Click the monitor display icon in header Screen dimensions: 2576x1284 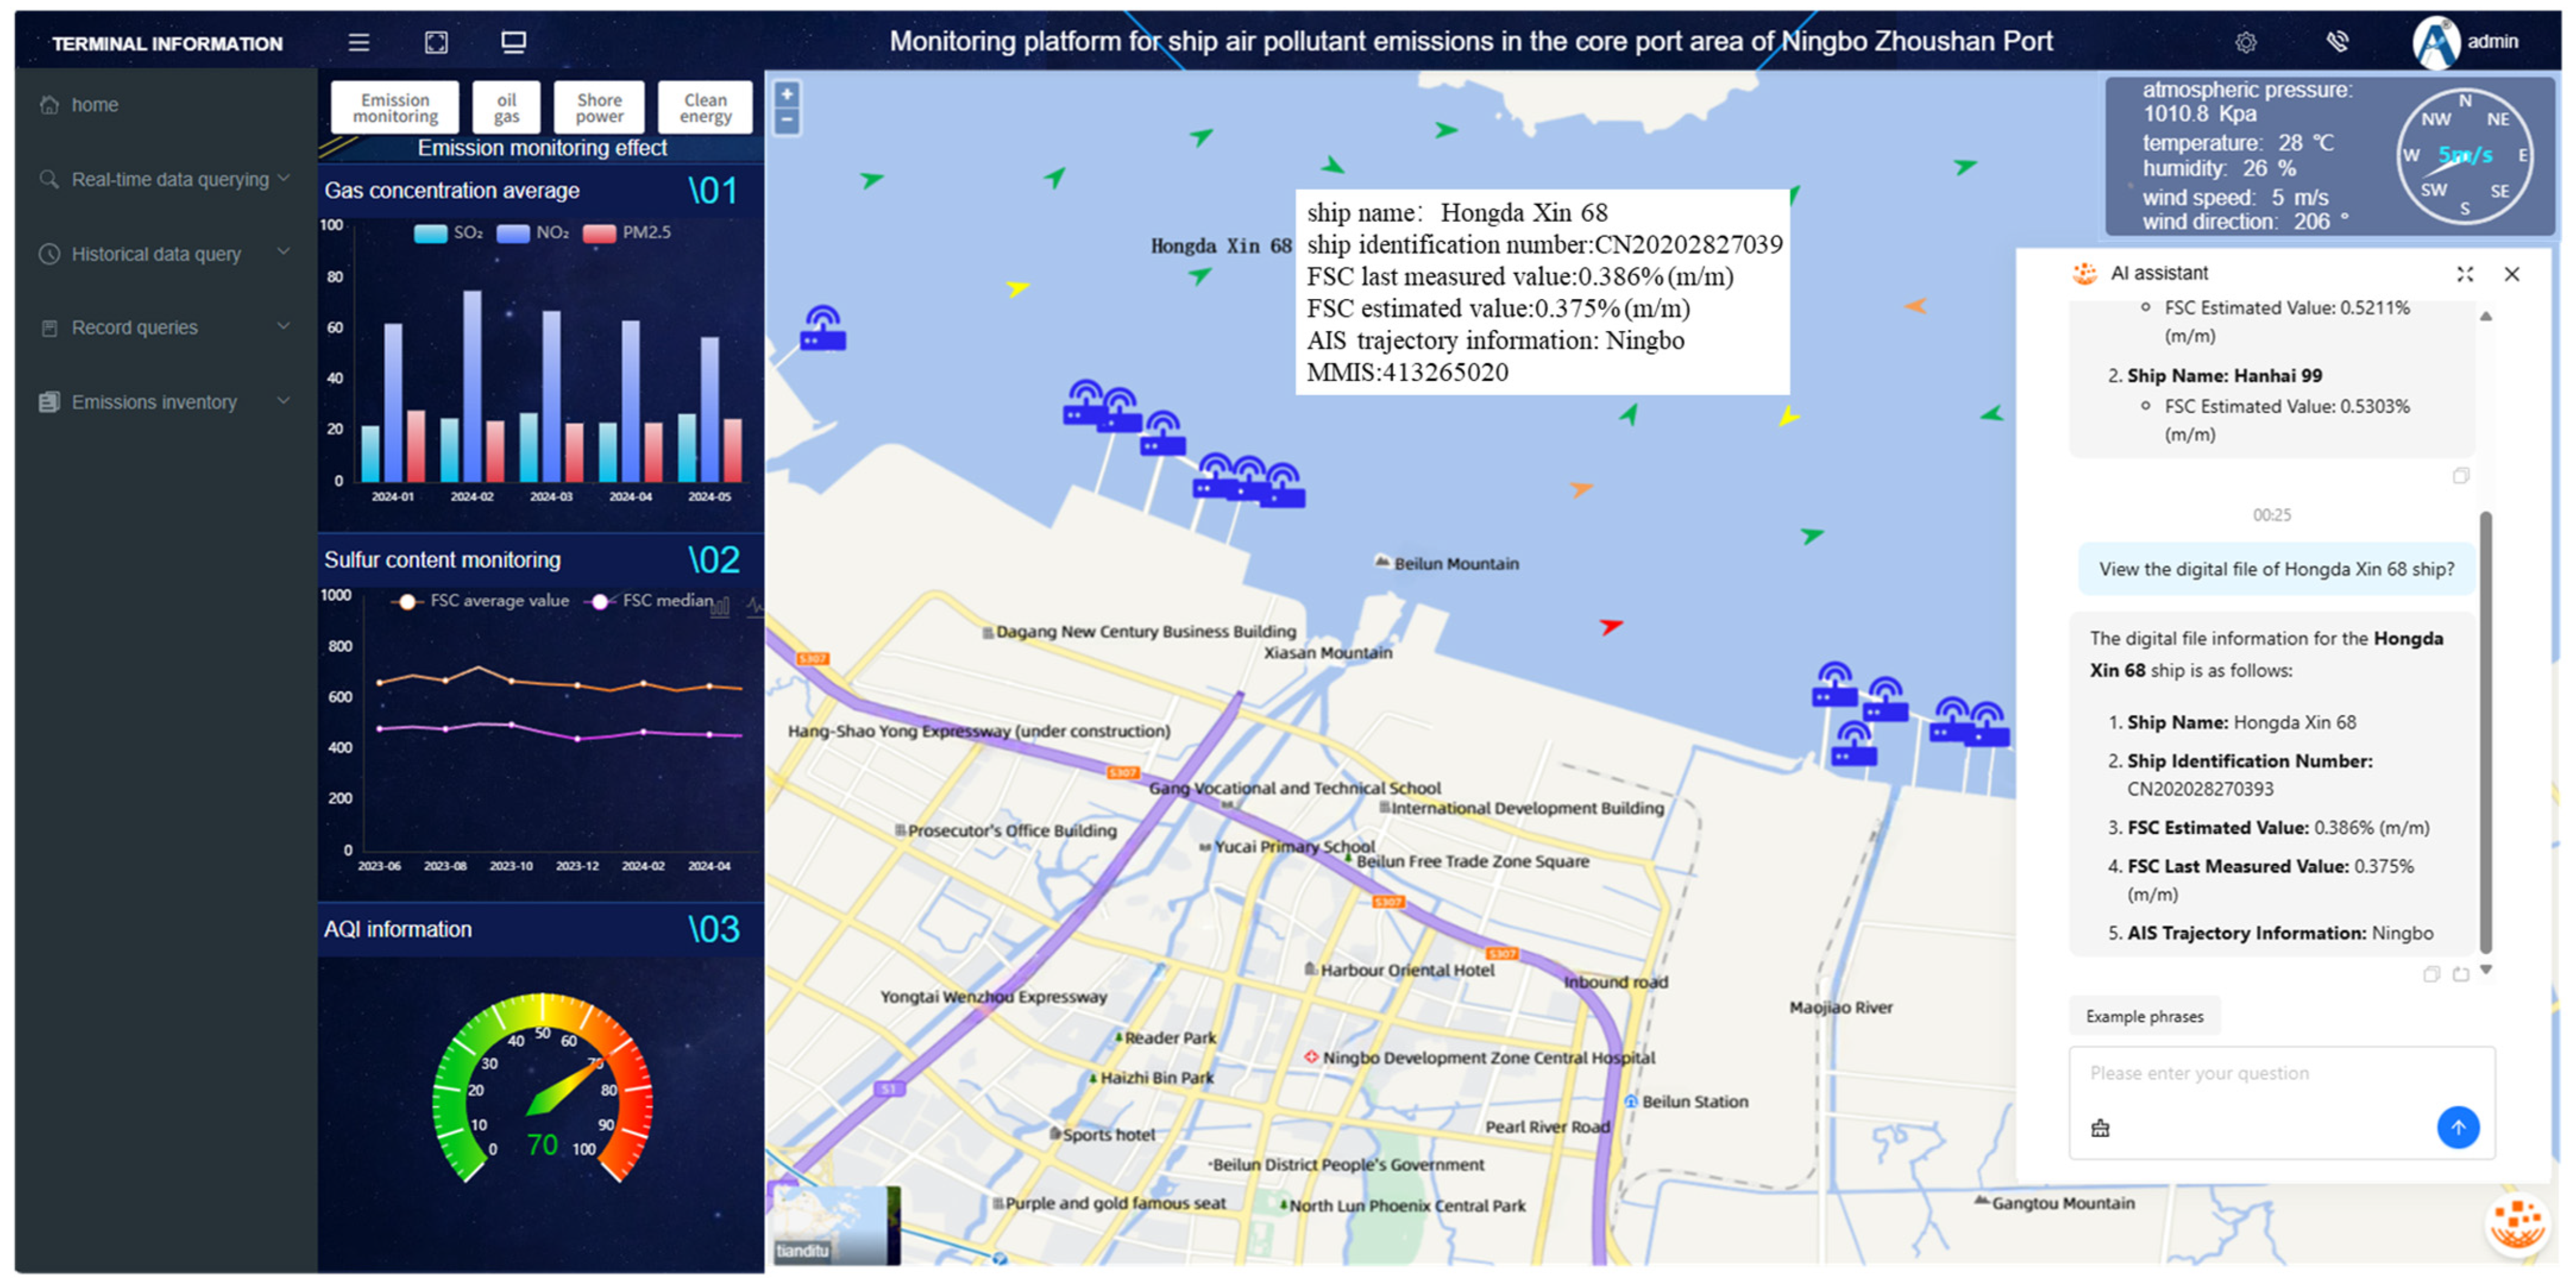pyautogui.click(x=513, y=42)
